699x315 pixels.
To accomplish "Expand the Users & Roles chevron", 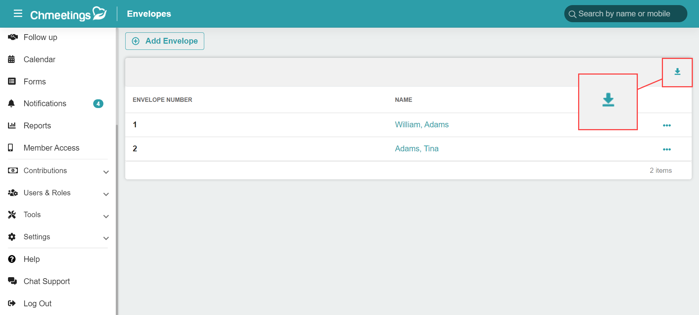I will [106, 194].
